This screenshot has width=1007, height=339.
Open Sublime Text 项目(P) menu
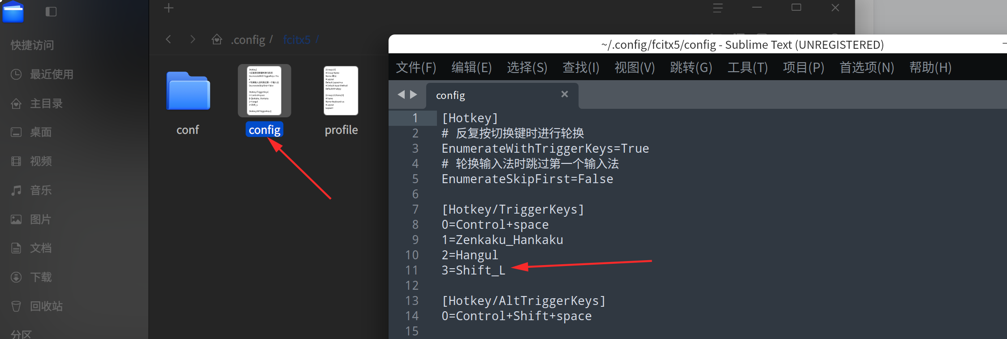[804, 67]
